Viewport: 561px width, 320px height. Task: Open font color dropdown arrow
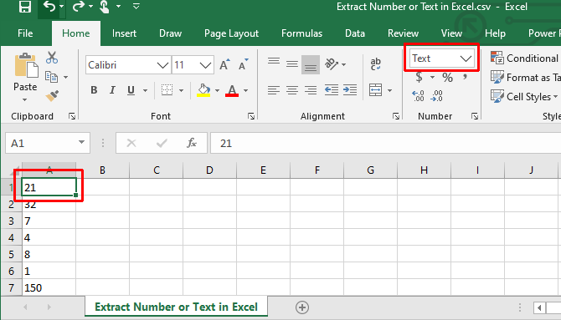(x=246, y=90)
